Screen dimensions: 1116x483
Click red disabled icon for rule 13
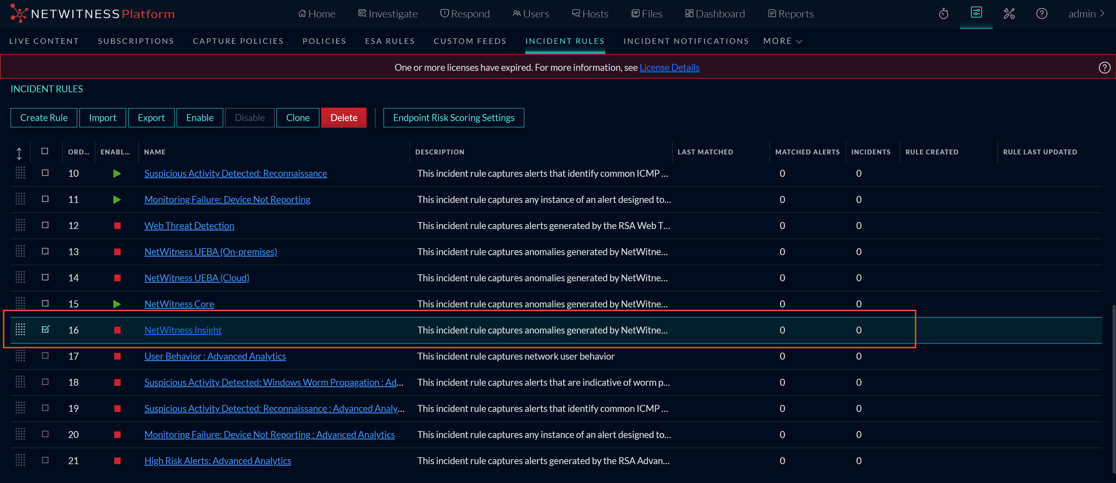click(117, 252)
